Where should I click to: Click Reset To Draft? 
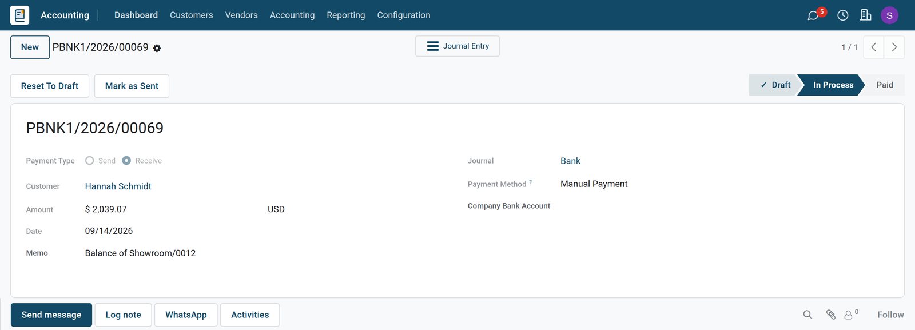tap(50, 86)
